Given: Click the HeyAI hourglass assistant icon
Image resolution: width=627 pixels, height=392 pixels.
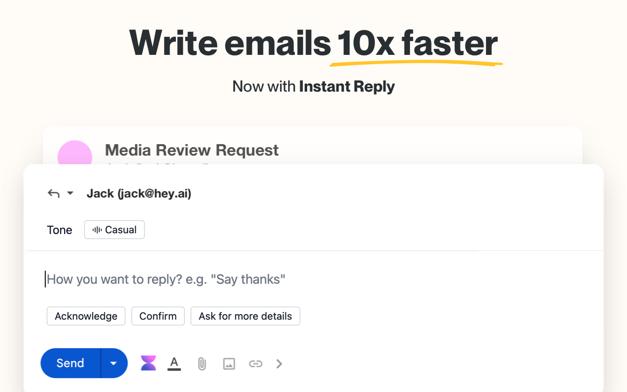Looking at the screenshot, I should tap(148, 363).
